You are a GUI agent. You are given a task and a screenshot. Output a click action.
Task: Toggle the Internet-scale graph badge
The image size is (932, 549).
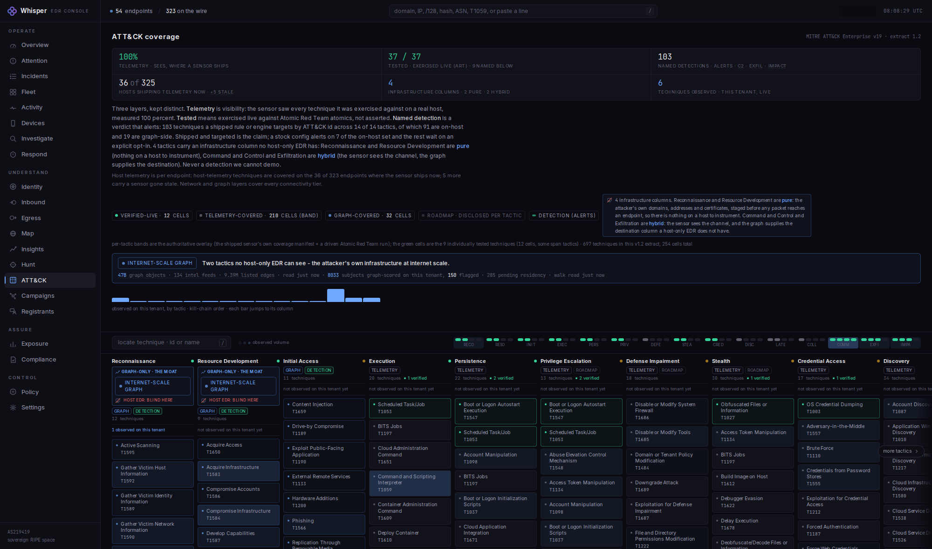pos(157,263)
